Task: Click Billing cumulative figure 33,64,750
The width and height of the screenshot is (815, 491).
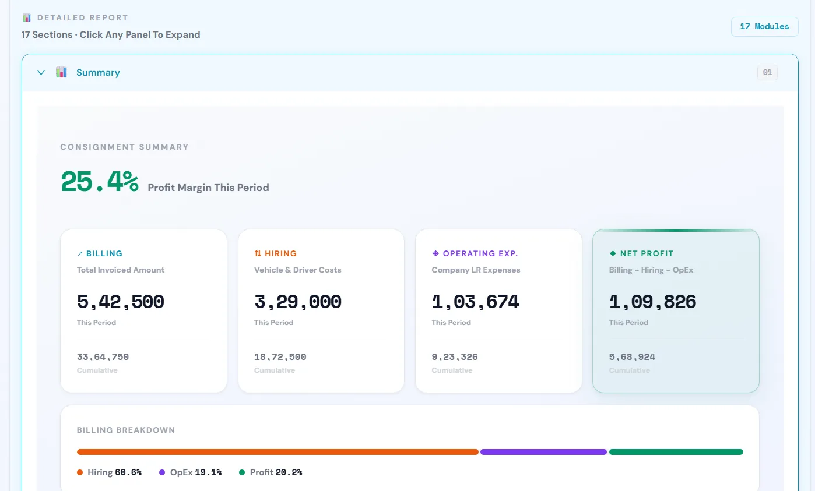Action: click(x=103, y=357)
